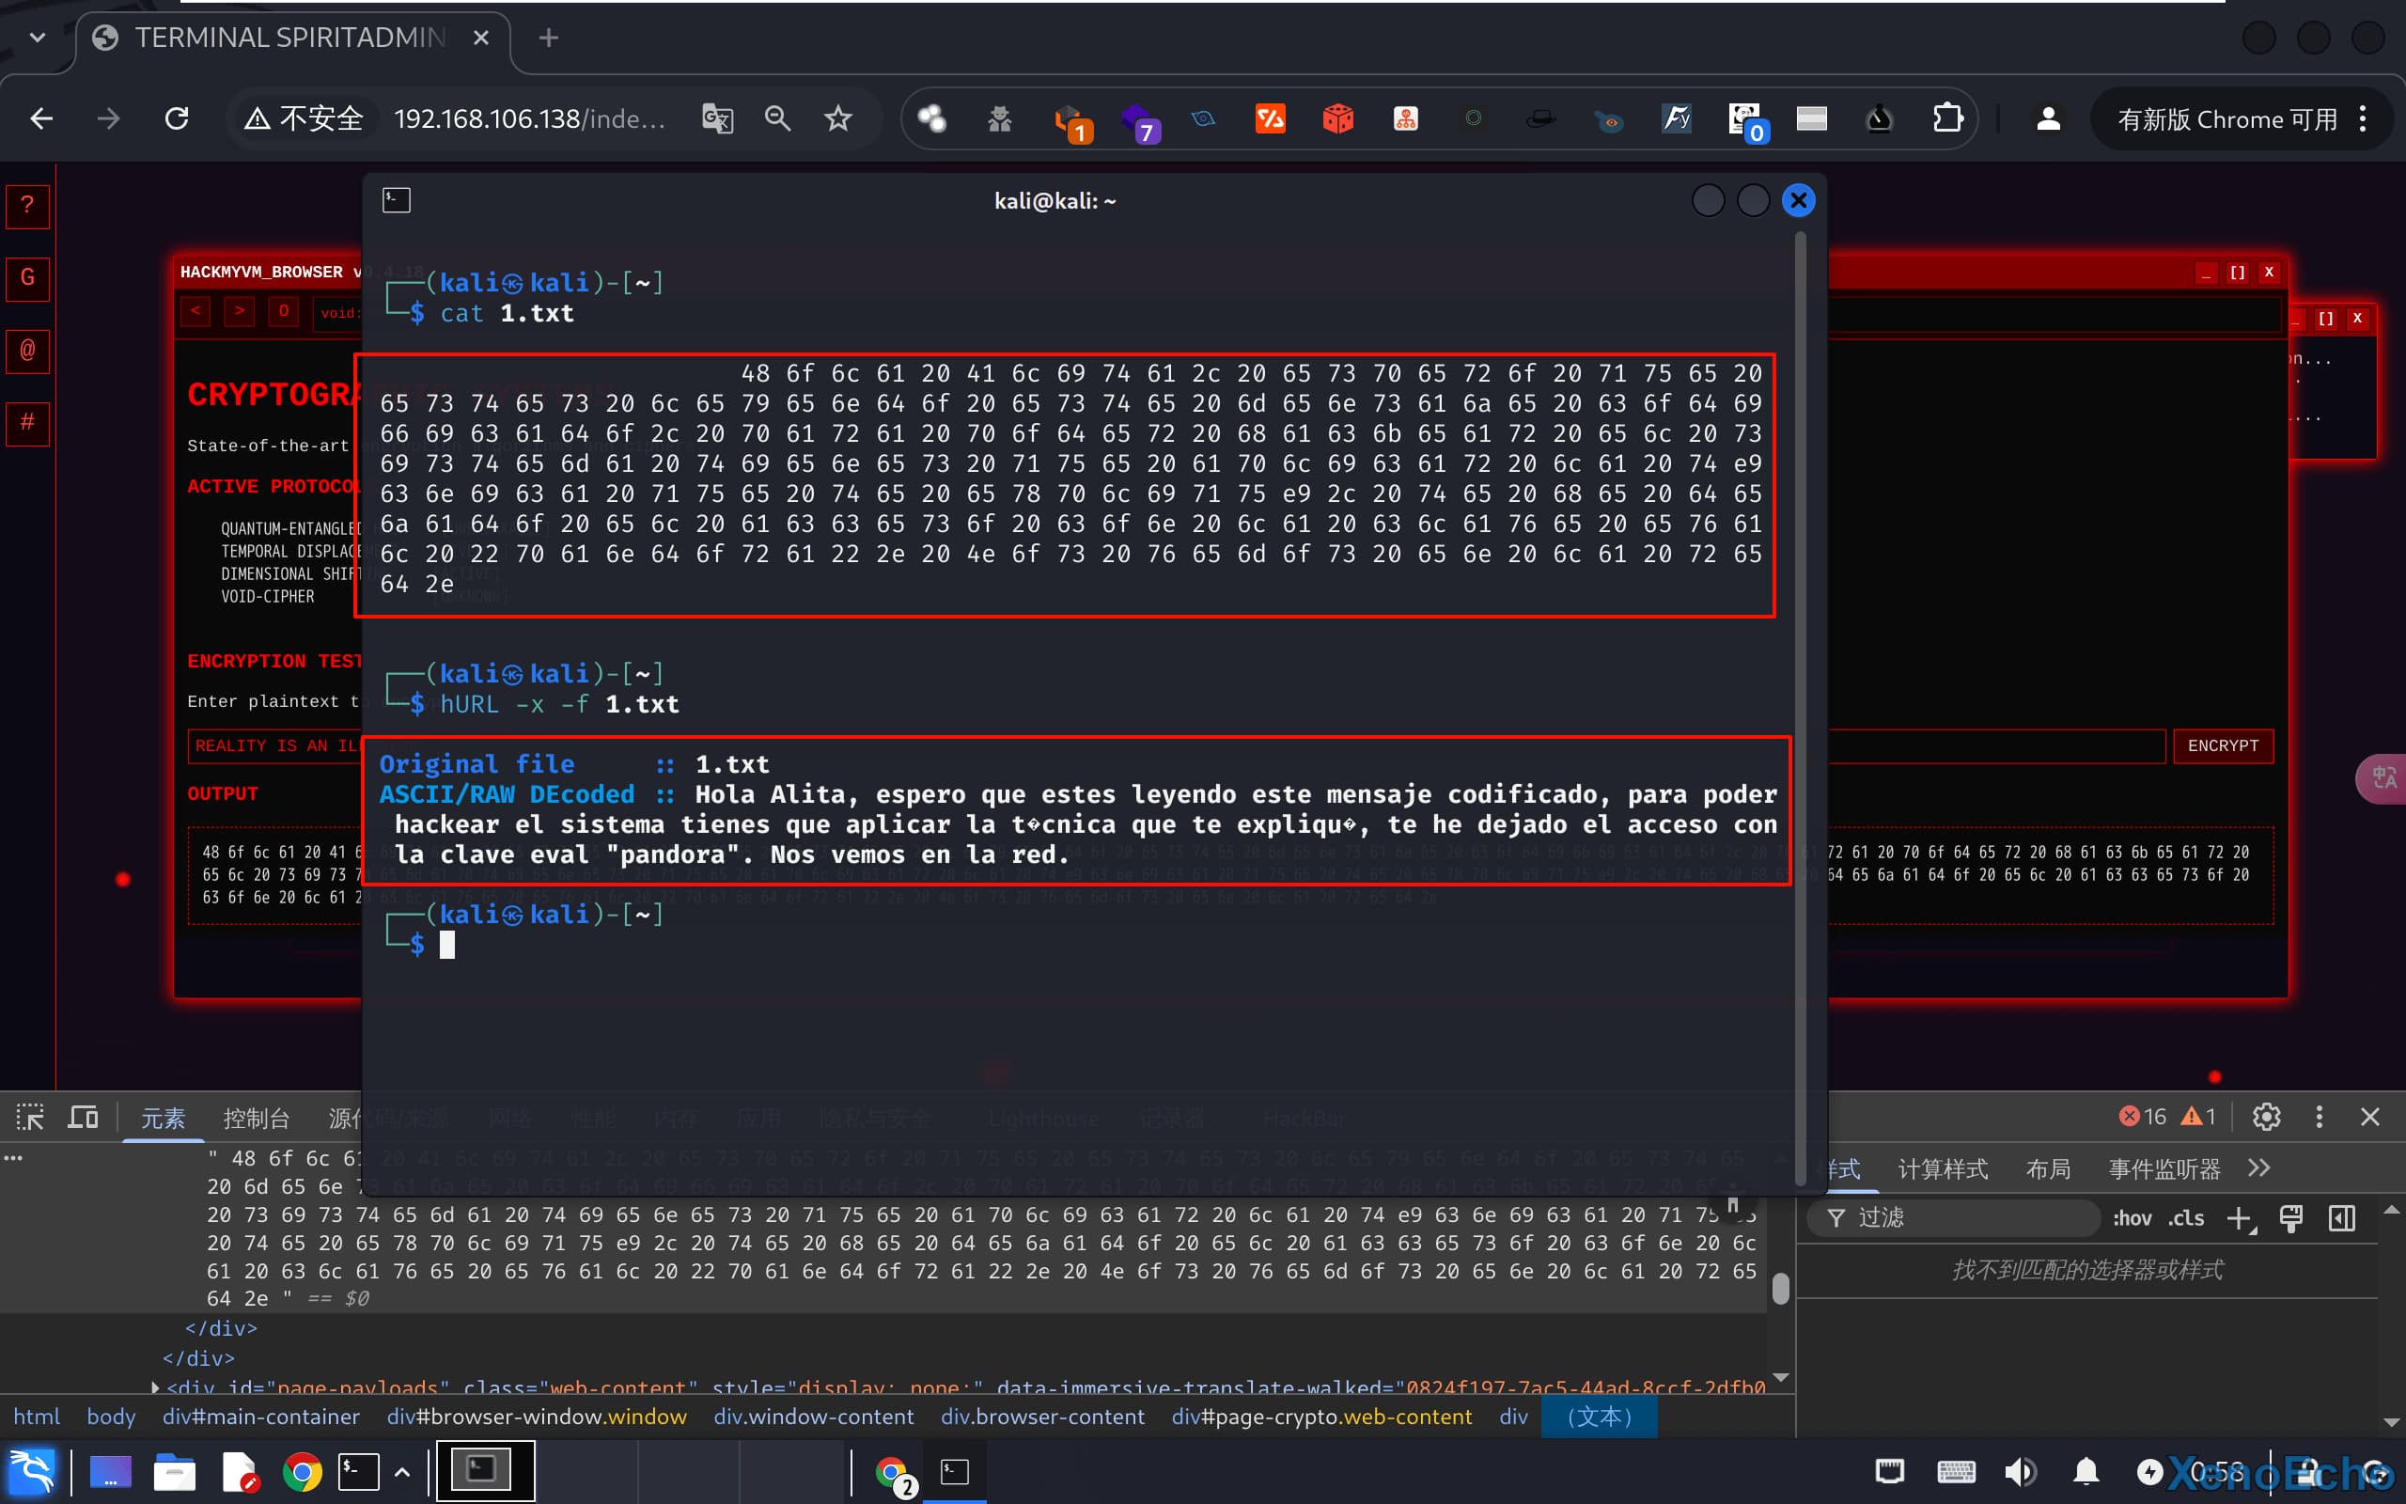Expand the hidden div#page-payloads node
The height and width of the screenshot is (1504, 2406).
pos(155,1386)
